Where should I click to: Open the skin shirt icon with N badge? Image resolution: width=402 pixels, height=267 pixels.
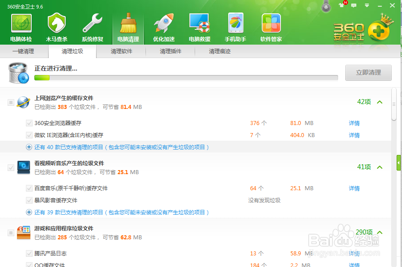342,4
